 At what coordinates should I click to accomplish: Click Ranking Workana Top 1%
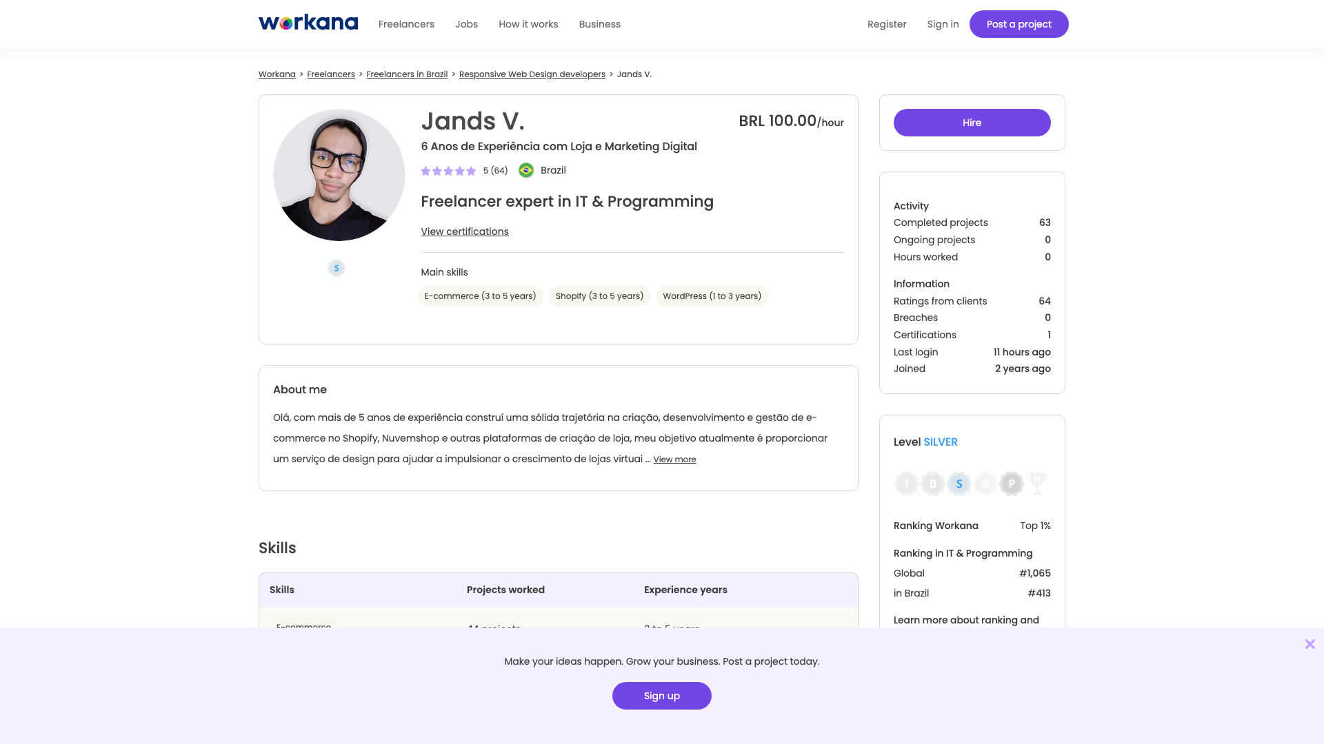coord(972,526)
